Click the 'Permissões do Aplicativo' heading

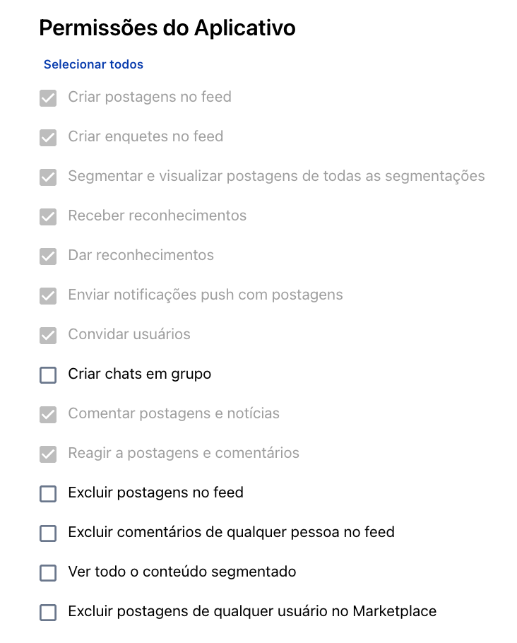pyautogui.click(x=167, y=28)
